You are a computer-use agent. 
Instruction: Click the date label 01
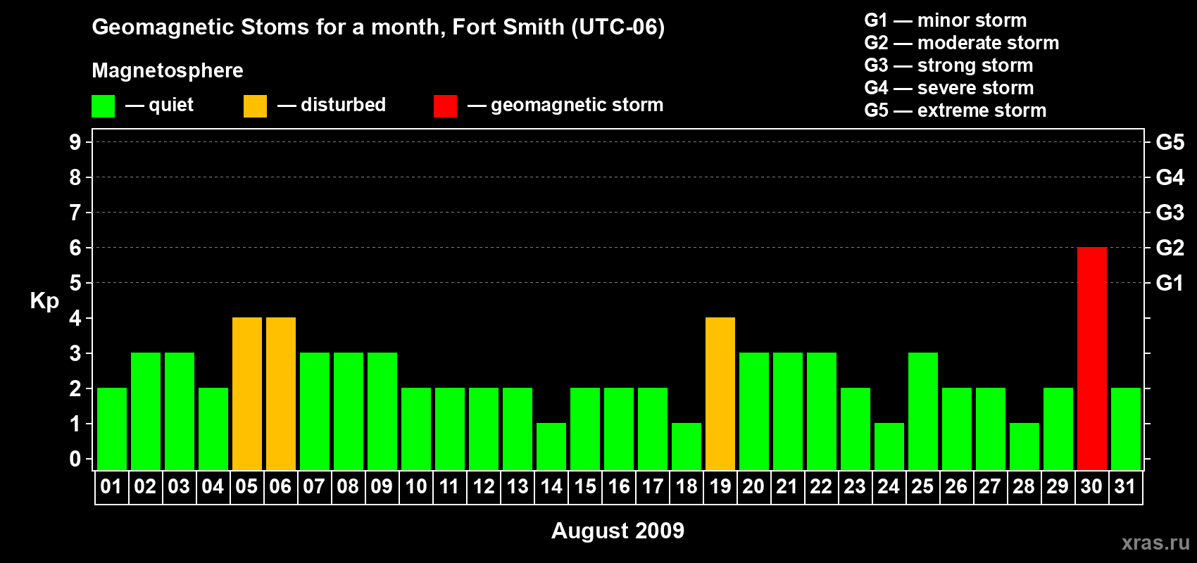111,486
